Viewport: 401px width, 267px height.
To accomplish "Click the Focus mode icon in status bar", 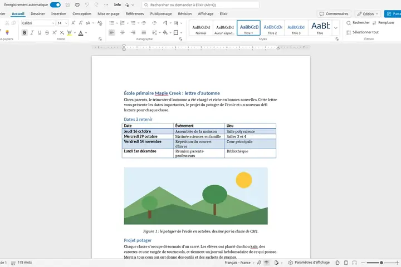I will point(338,263).
